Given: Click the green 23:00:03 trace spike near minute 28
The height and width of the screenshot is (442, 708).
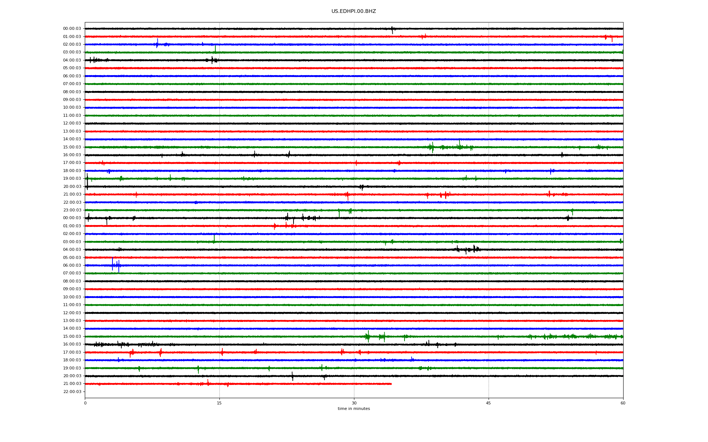Looking at the screenshot, I should (x=339, y=212).
